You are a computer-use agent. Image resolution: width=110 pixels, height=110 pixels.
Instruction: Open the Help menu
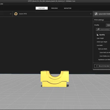pyautogui.click(x=2, y=4)
